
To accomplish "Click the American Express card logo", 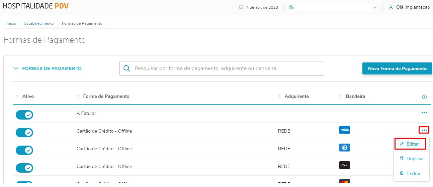I will [x=345, y=130].
